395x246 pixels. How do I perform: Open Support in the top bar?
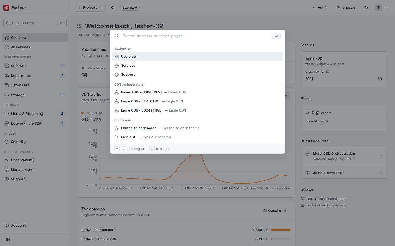click(346, 8)
